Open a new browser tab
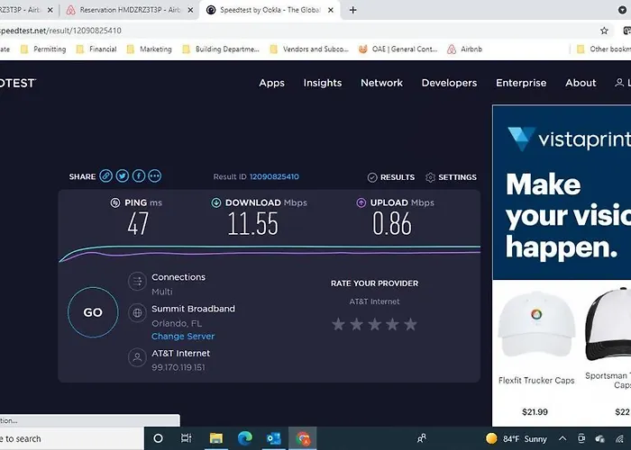This screenshot has height=450, width=631. (353, 10)
